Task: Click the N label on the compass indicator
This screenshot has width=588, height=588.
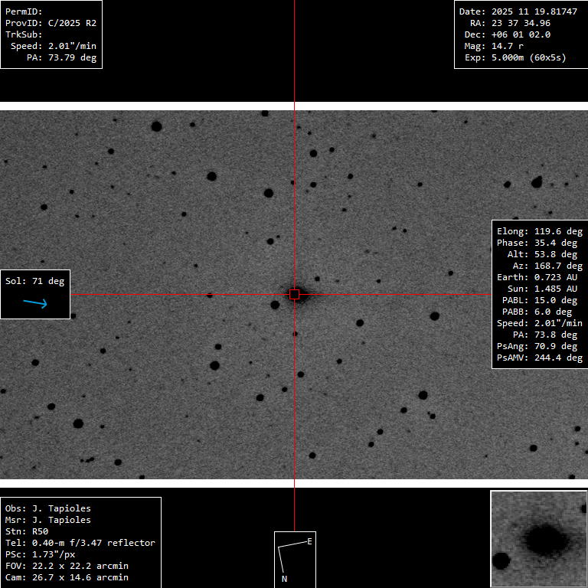Action: 284,579
